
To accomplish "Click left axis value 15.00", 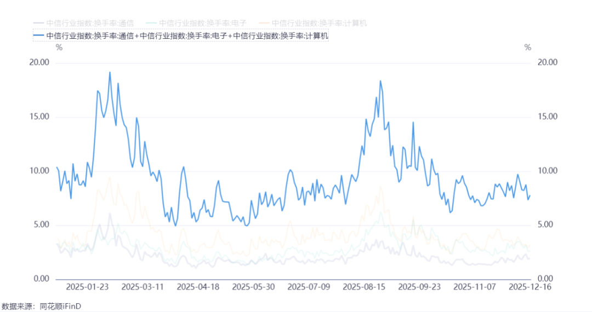I will coord(39,117).
